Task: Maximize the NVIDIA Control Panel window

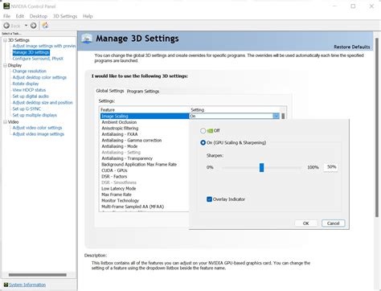Action: [353, 6]
